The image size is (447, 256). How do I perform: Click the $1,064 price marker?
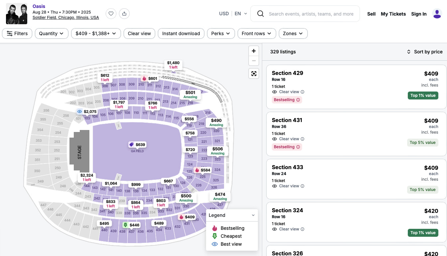point(111,183)
